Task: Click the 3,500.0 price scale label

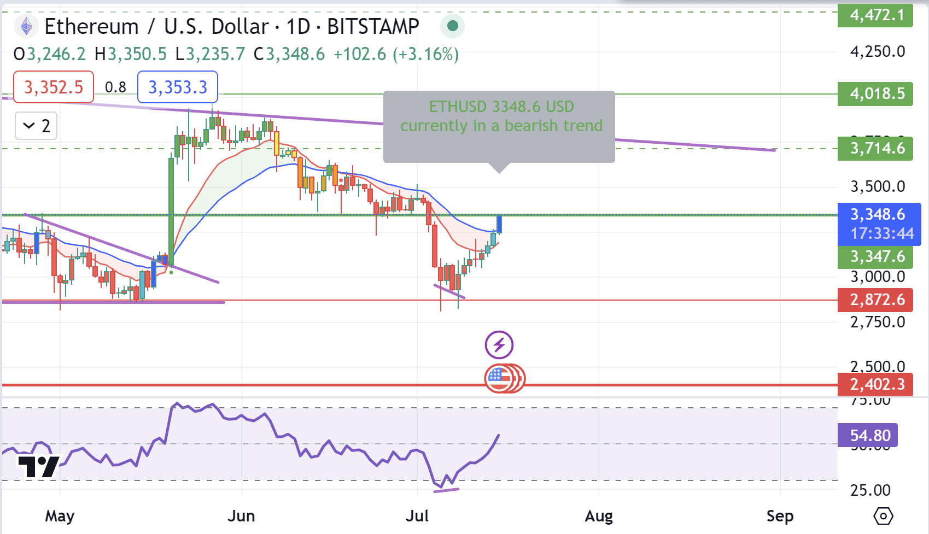Action: pos(878,186)
